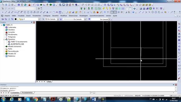181x102 pixels.
Task: Click the yellow eraser-shaped icon
Action: (104, 8)
